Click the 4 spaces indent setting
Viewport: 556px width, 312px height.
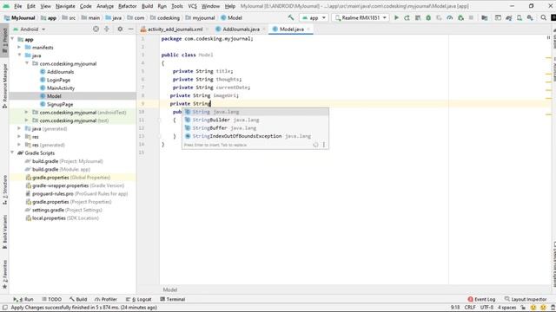click(x=507, y=308)
